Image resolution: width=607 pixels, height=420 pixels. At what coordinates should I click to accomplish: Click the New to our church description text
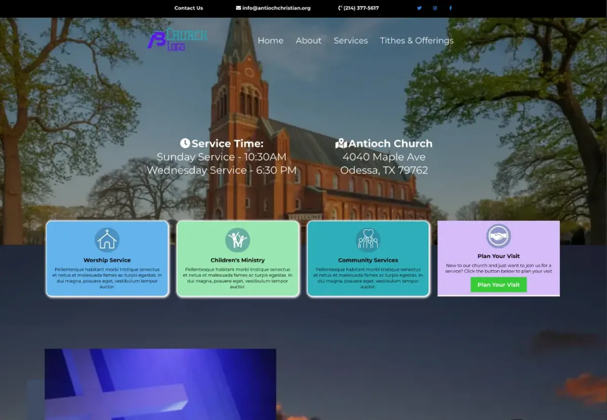click(x=499, y=268)
